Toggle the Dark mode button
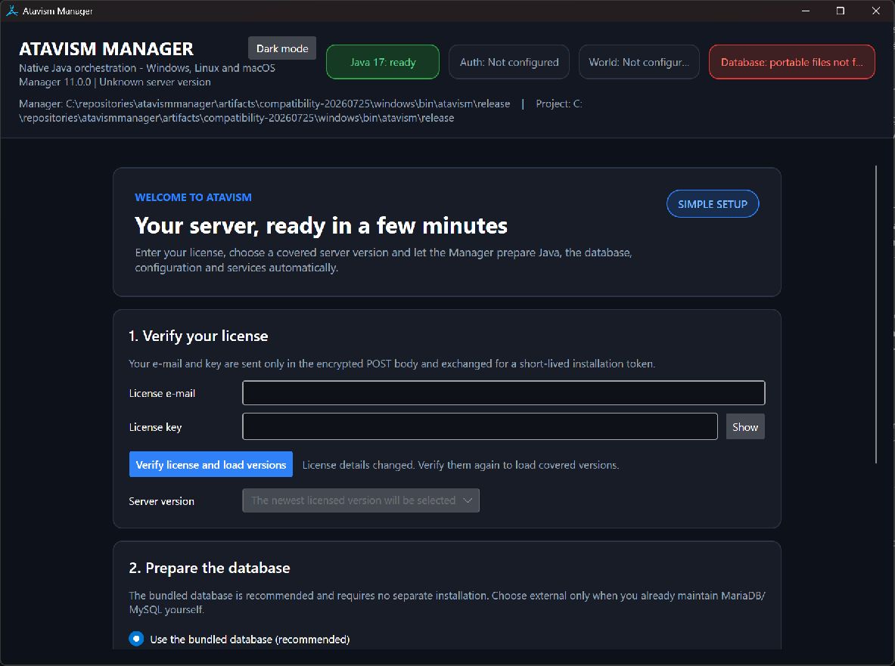This screenshot has width=895, height=666. click(x=282, y=48)
